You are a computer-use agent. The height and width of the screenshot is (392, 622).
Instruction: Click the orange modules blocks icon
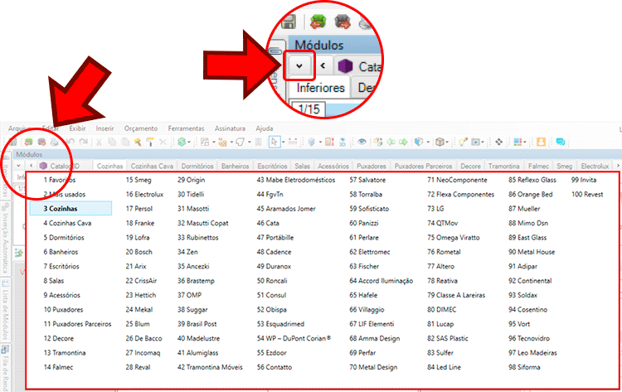click(x=222, y=142)
